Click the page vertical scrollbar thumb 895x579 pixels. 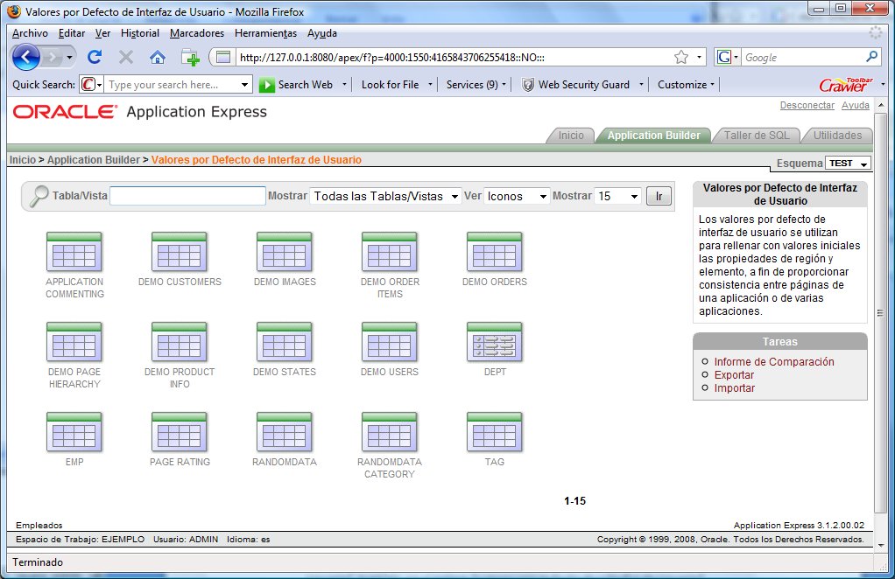[x=880, y=313]
